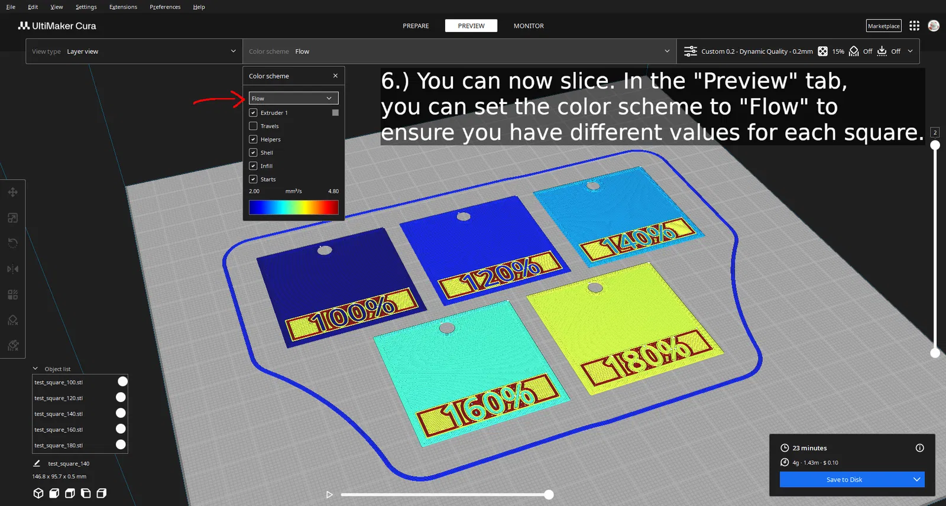Switch to the PREPARE stage
The width and height of the screenshot is (946, 506).
pos(416,26)
